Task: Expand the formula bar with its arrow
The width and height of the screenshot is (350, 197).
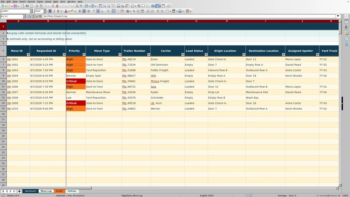Action: click(338, 16)
